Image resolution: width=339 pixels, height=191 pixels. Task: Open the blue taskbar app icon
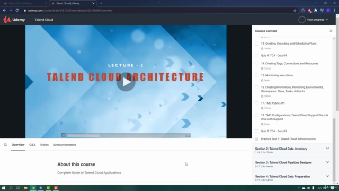coord(41,188)
